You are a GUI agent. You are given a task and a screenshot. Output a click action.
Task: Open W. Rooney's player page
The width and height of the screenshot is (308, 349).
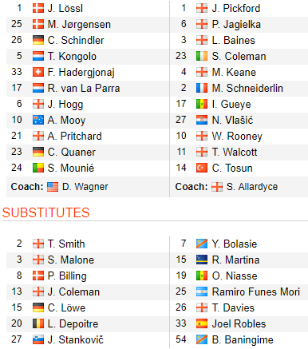pos(237,136)
